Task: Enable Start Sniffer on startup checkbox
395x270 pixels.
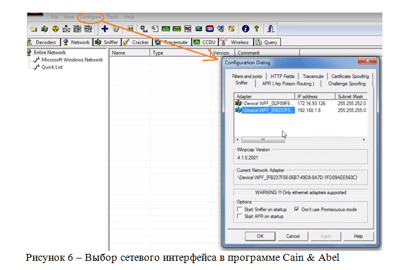Action: [240, 209]
